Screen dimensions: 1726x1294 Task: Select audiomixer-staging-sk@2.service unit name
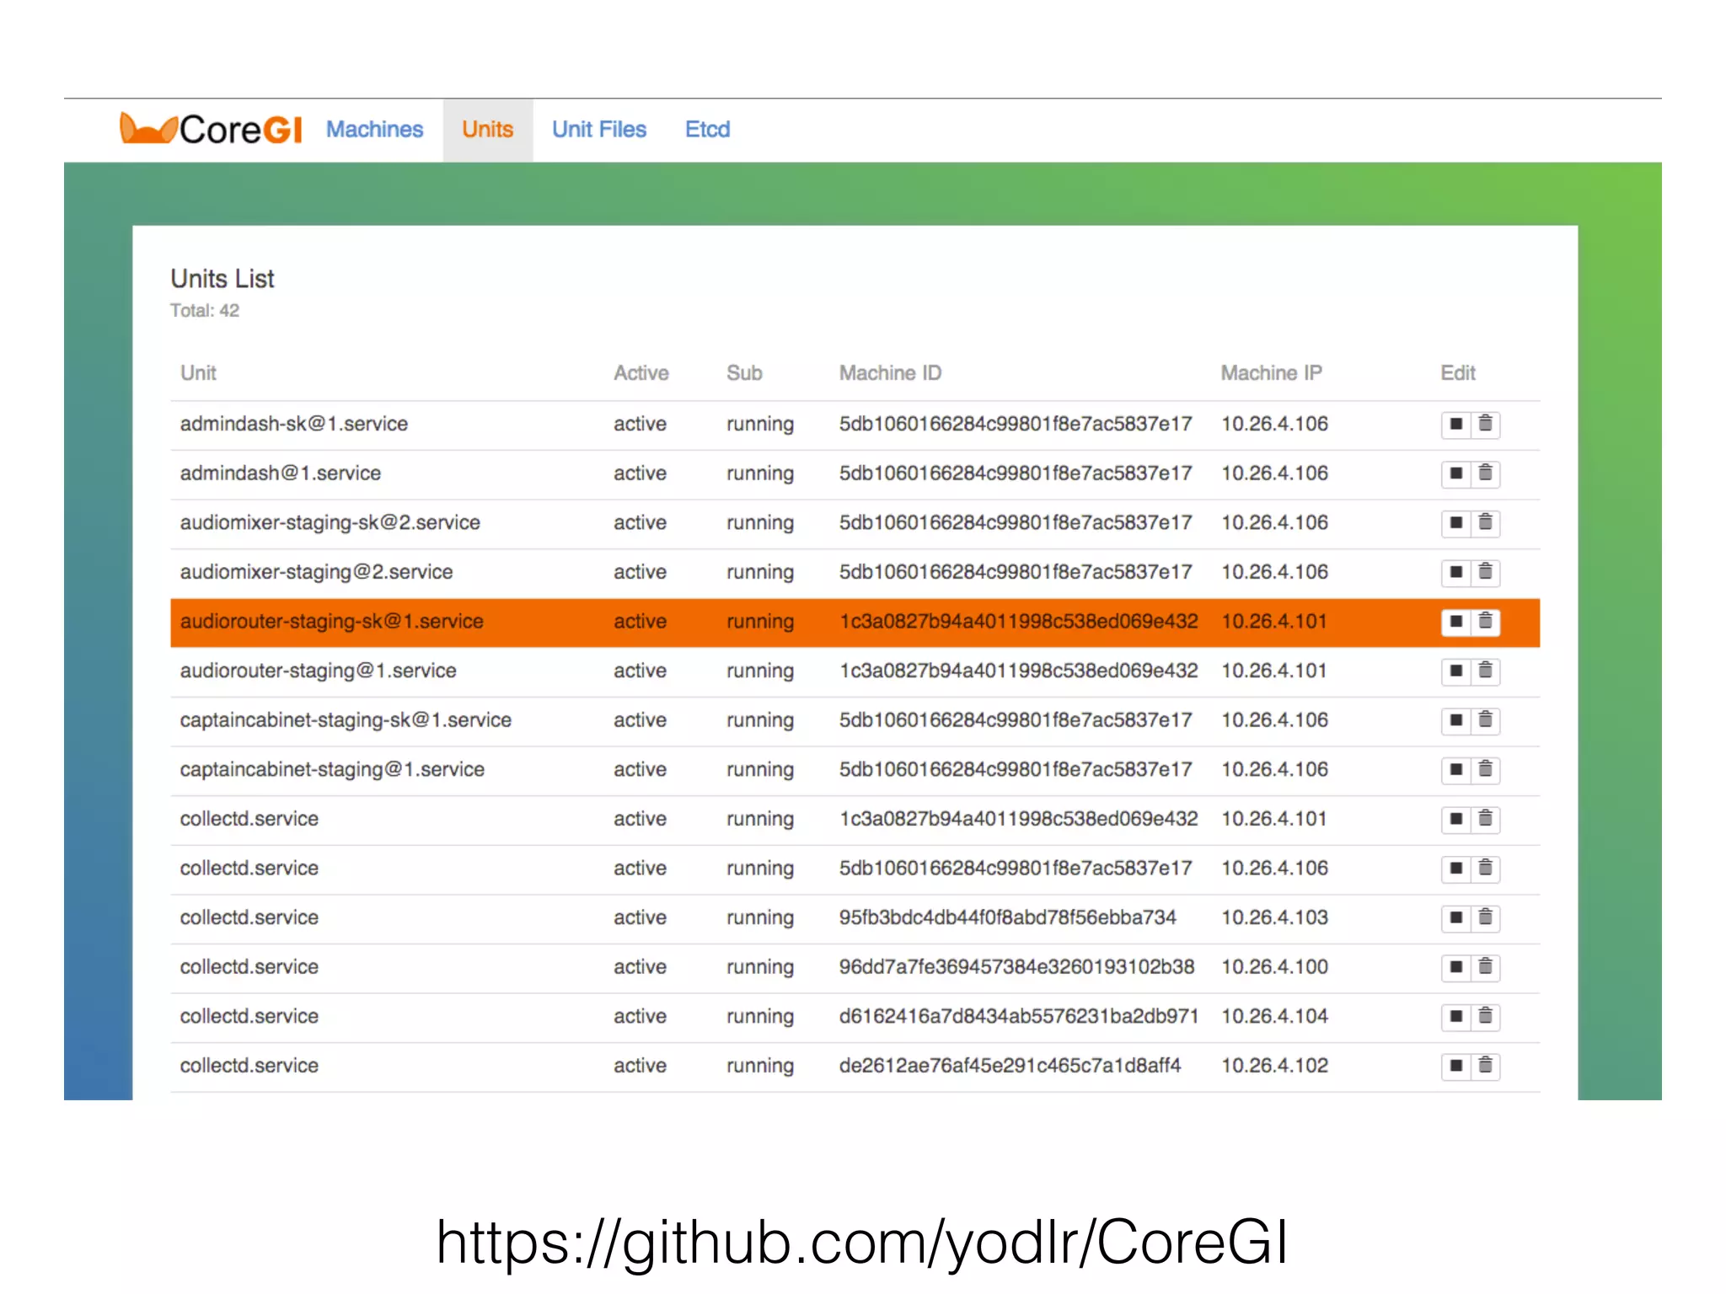click(x=330, y=523)
